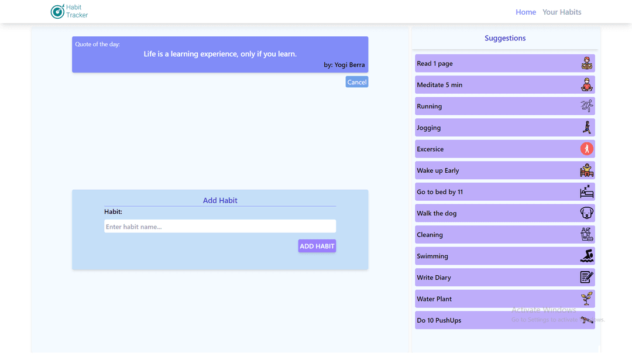Click the jogger icon beside Jogging

[x=586, y=128]
